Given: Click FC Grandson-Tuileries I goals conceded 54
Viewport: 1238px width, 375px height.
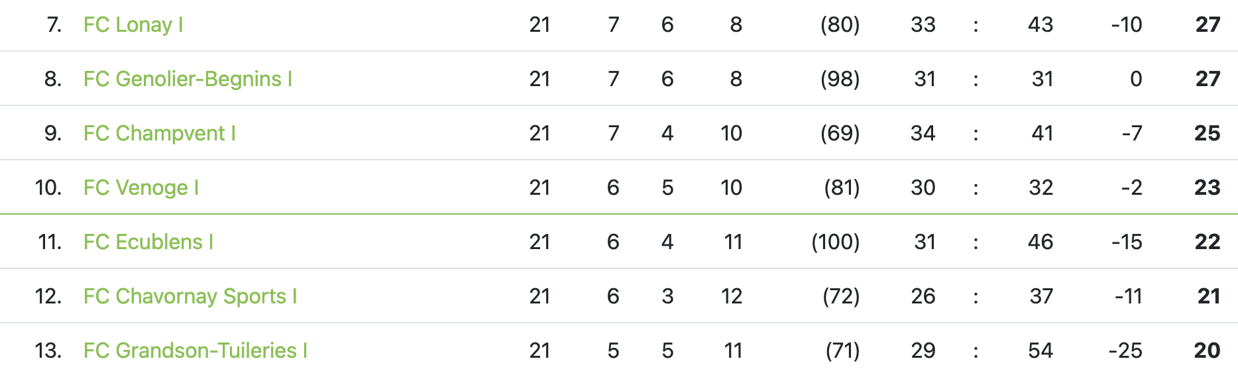Looking at the screenshot, I should (1041, 350).
